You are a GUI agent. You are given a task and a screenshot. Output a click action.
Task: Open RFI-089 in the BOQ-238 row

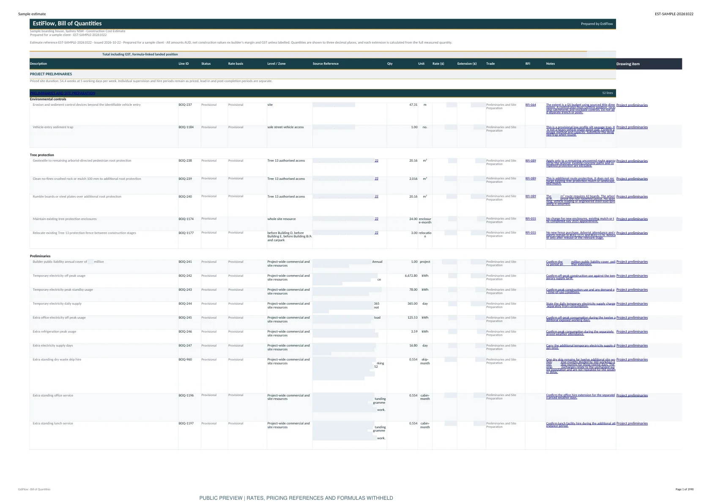[531, 161]
